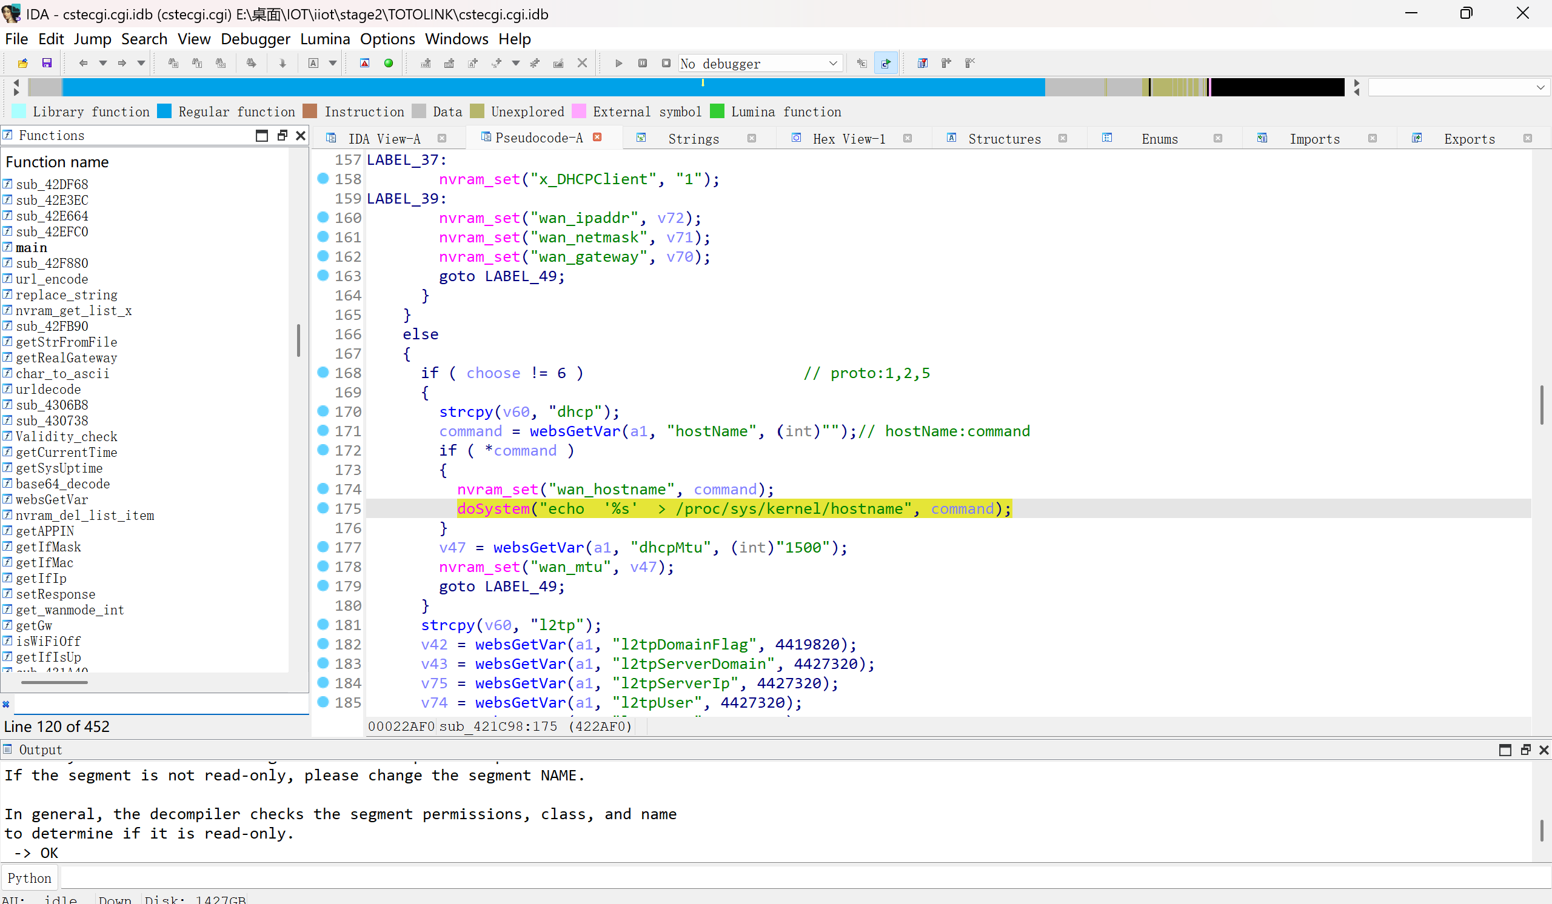Close the Enums tab
This screenshot has height=904, width=1552.
coord(1217,139)
